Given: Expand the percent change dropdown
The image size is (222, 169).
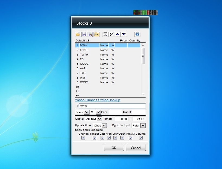Looking at the screenshot, I should point(98,112).
